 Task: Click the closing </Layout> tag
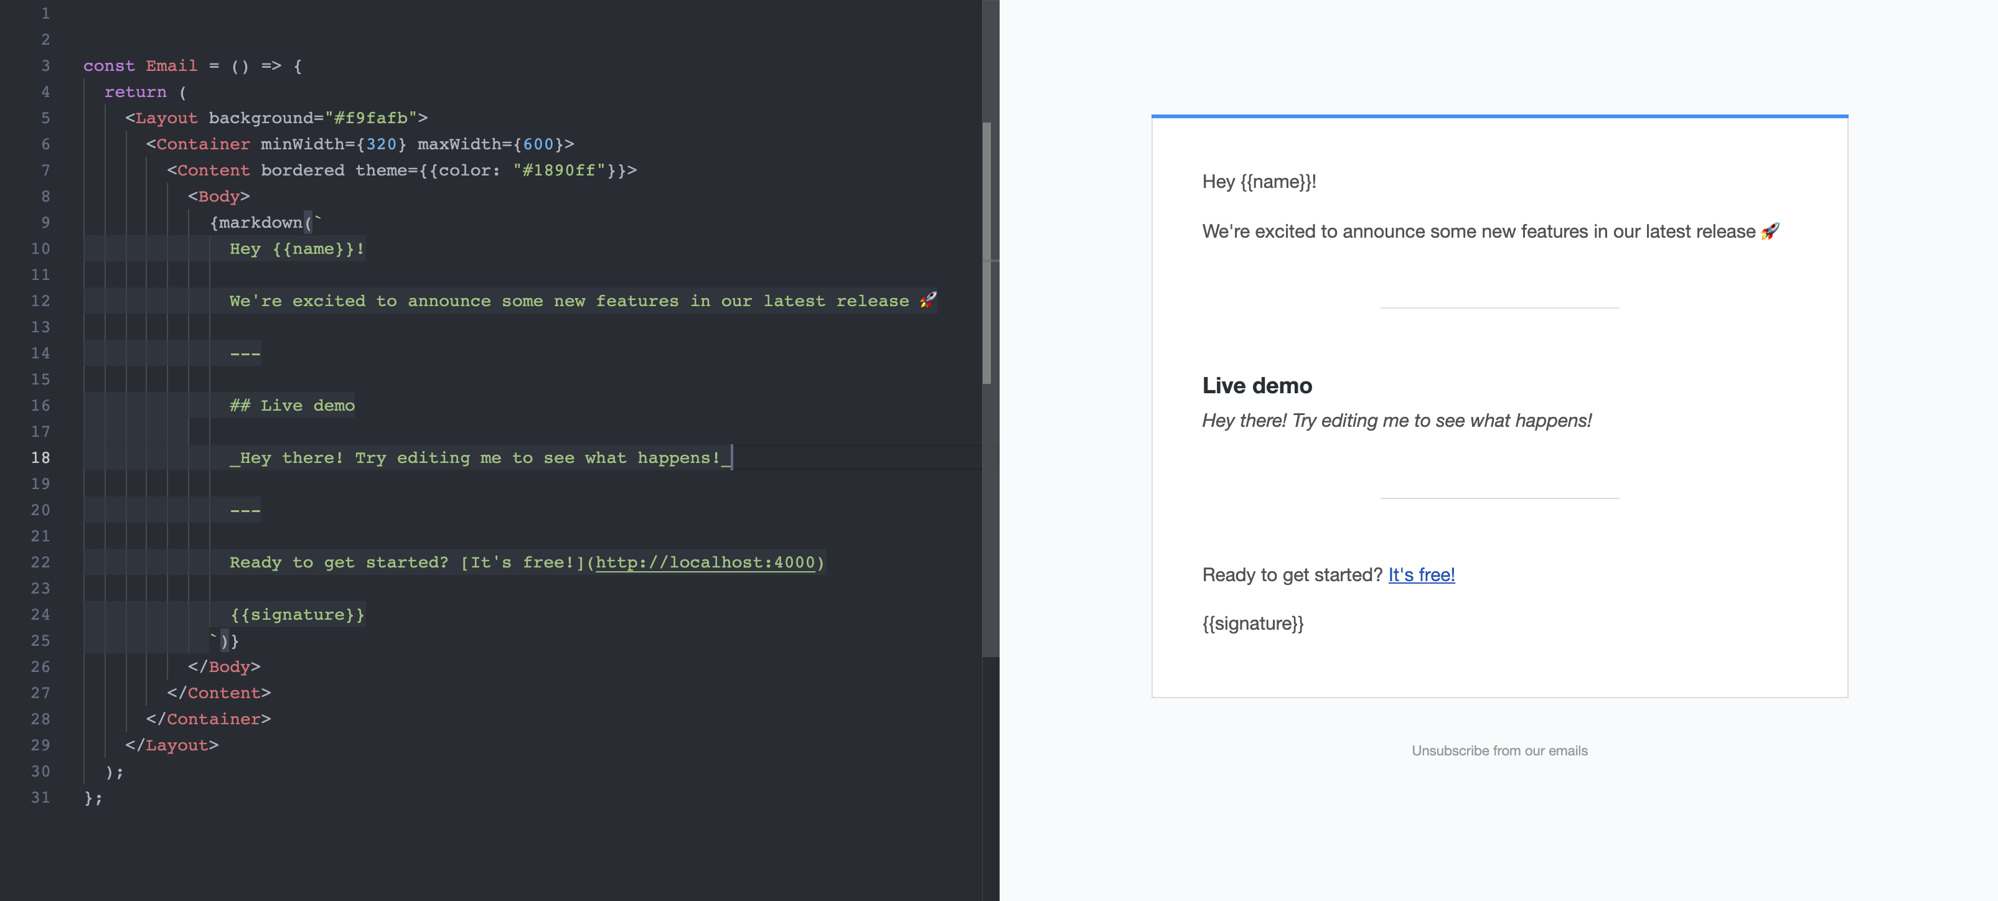tap(171, 745)
